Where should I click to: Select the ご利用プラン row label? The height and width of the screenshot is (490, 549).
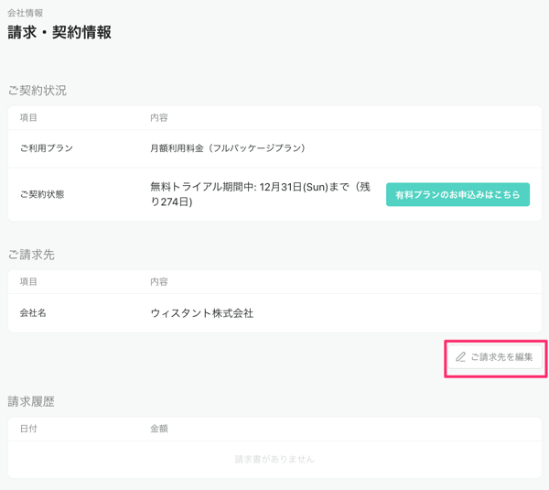[46, 148]
